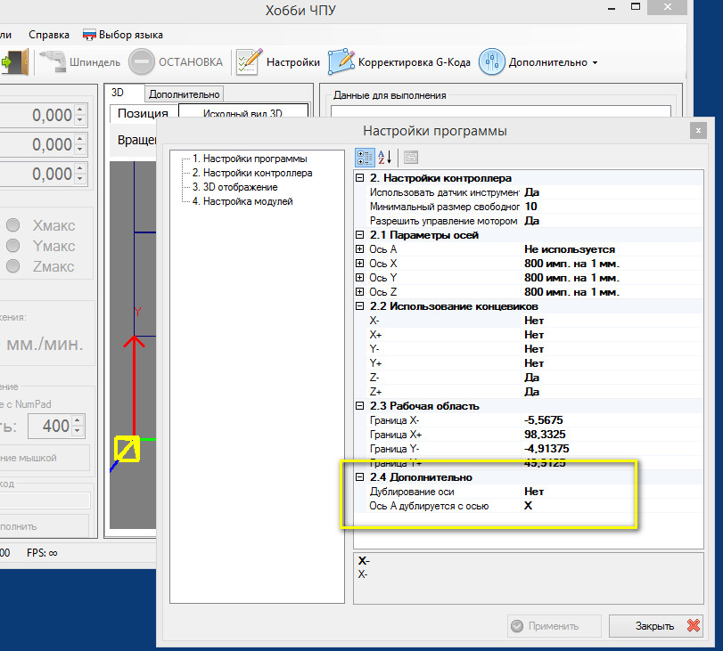Click the X+ limit switch value Нет
723x651 pixels.
pyautogui.click(x=612, y=335)
